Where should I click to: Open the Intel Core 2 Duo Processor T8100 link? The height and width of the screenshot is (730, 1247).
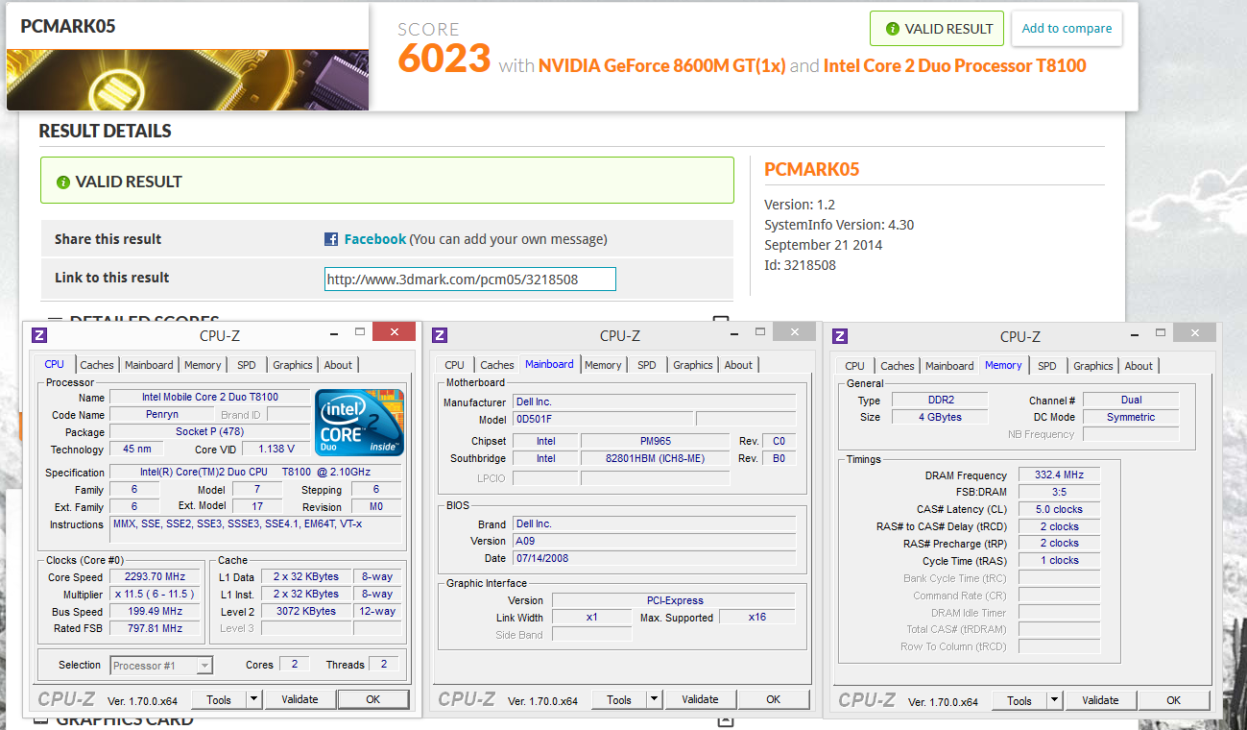point(955,65)
